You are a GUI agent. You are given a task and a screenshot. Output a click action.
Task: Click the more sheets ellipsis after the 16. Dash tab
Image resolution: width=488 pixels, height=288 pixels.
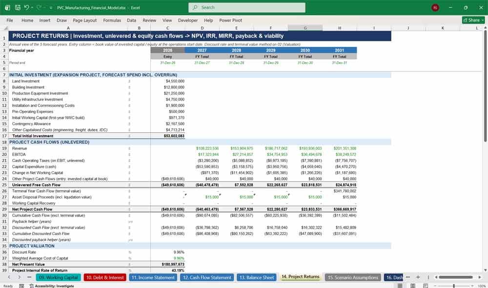pyautogui.click(x=408, y=277)
